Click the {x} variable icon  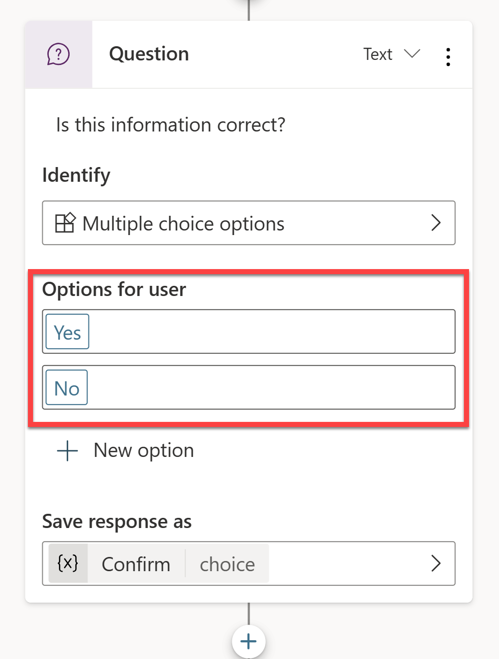pyautogui.click(x=68, y=564)
